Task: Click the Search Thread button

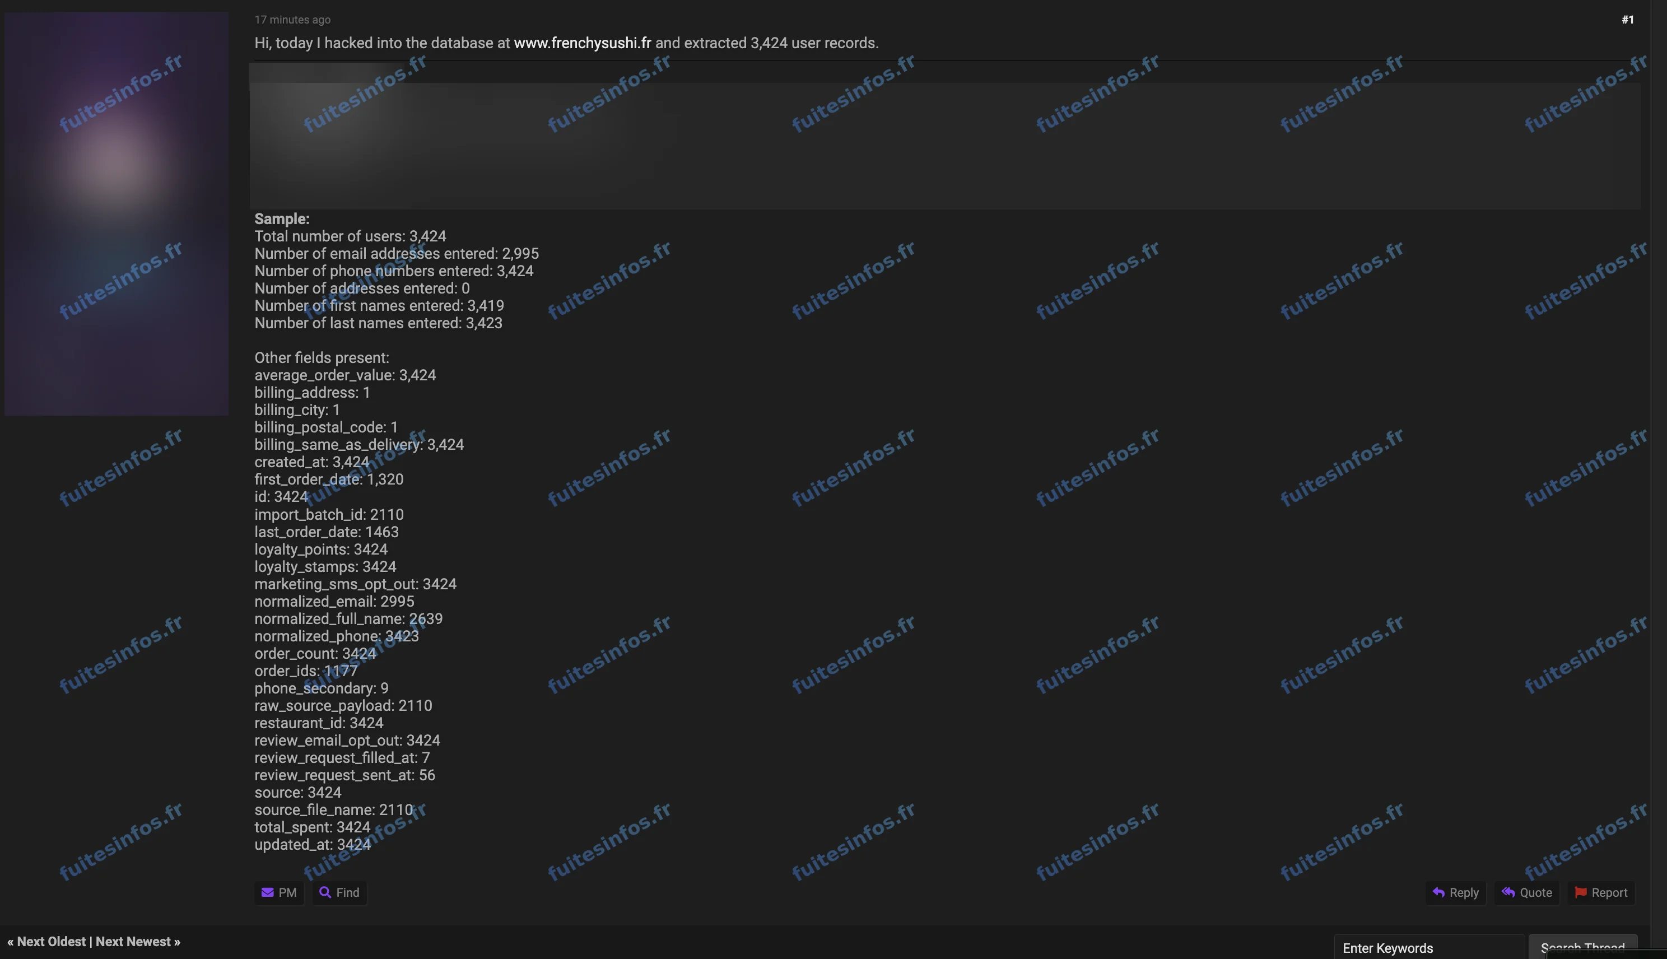Action: (x=1582, y=947)
